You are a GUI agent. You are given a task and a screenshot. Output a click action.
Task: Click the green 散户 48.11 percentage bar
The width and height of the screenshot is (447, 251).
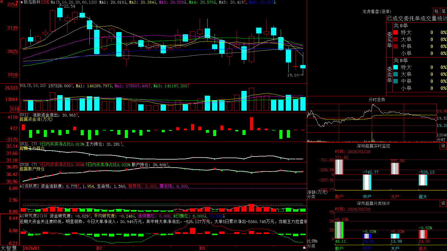[x=339, y=230]
